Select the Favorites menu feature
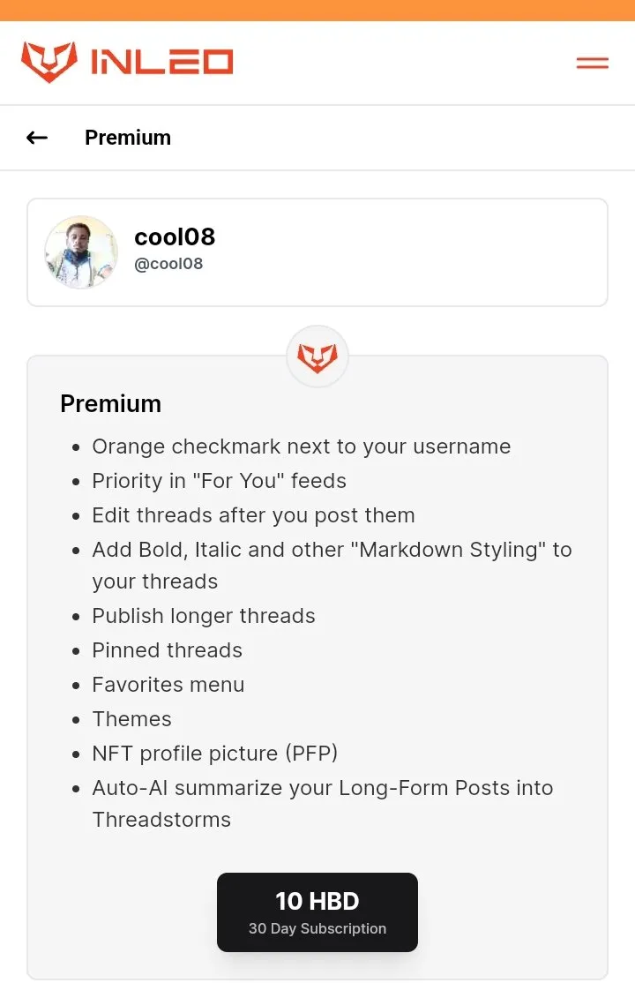The height and width of the screenshot is (983, 635). pos(168,685)
